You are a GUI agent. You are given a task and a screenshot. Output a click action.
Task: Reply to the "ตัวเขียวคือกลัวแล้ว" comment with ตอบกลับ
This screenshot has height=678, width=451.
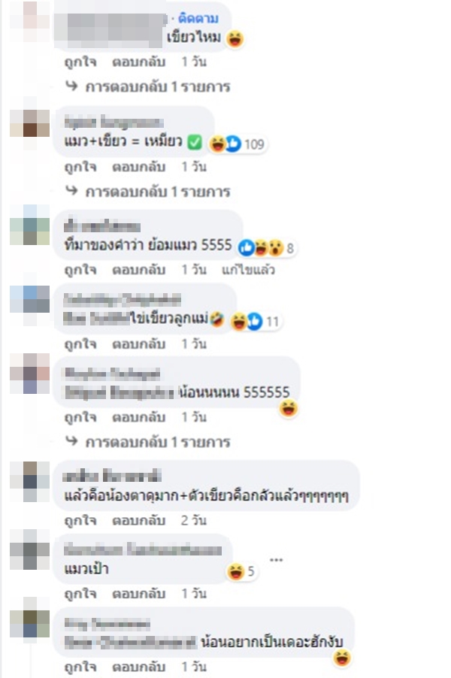(x=139, y=521)
